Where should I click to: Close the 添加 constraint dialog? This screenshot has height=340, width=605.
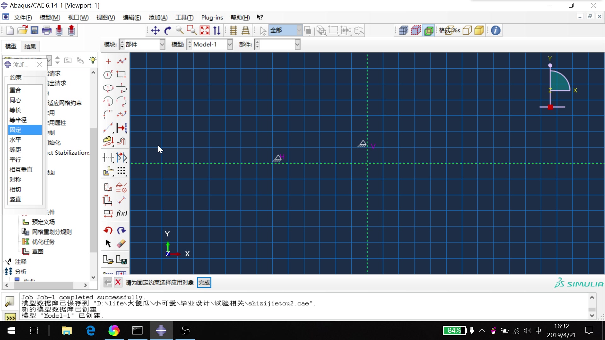(x=39, y=64)
